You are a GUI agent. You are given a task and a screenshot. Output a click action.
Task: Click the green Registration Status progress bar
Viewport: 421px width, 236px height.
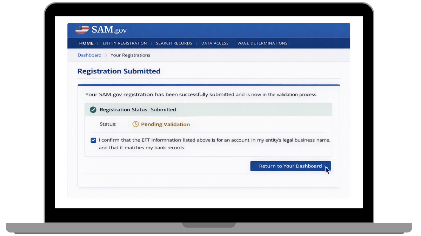(208, 109)
